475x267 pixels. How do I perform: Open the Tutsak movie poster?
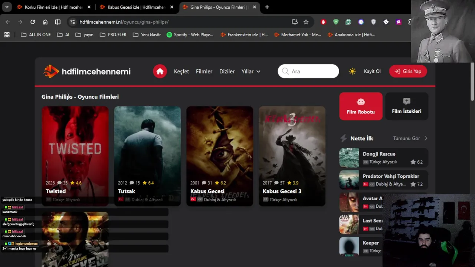click(147, 156)
